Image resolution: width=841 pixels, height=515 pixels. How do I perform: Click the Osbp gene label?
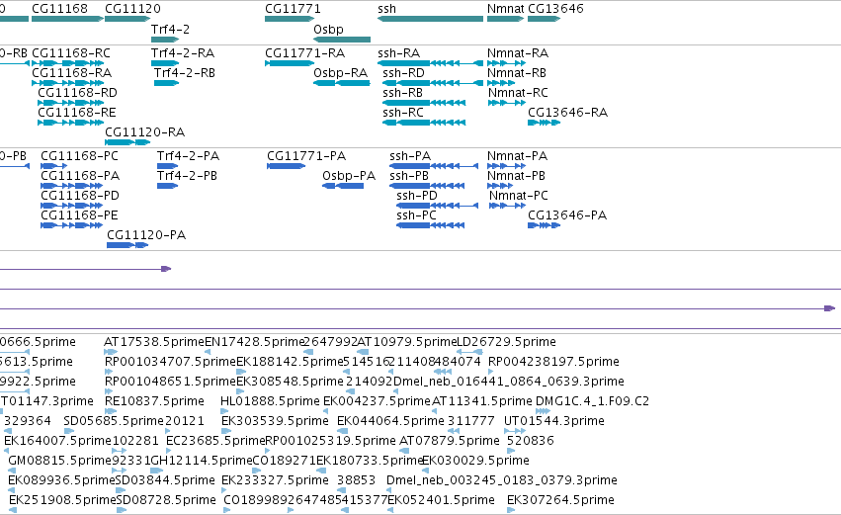328,29
